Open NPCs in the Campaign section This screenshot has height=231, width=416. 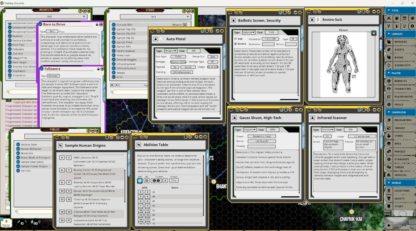pos(400,144)
